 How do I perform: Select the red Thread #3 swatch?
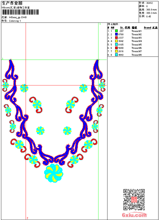[116, 38]
